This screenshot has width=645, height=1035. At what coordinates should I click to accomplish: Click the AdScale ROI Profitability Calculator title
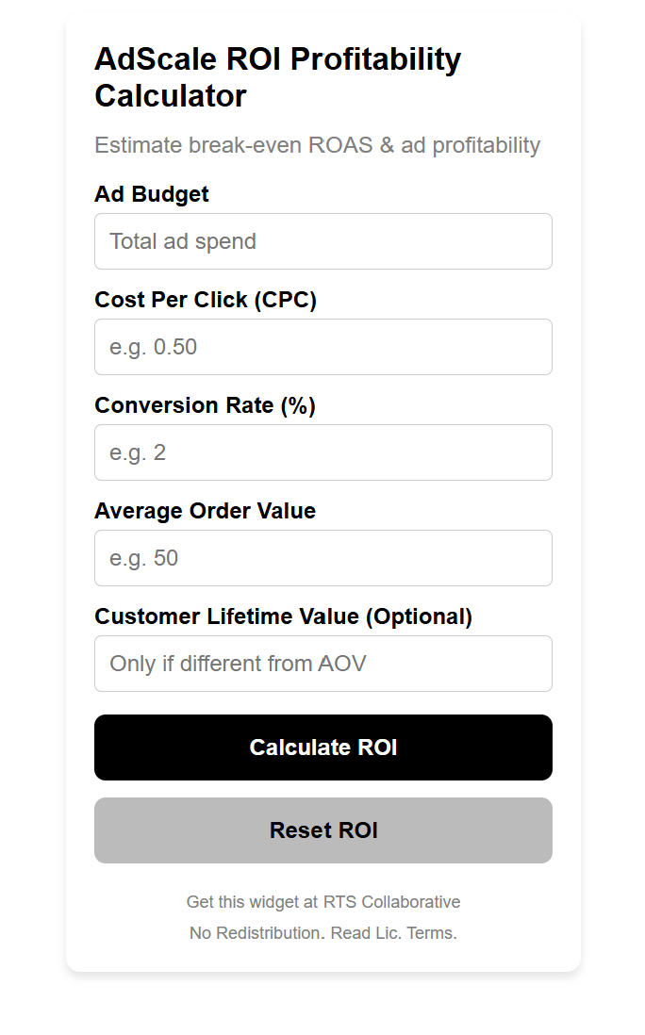click(277, 77)
